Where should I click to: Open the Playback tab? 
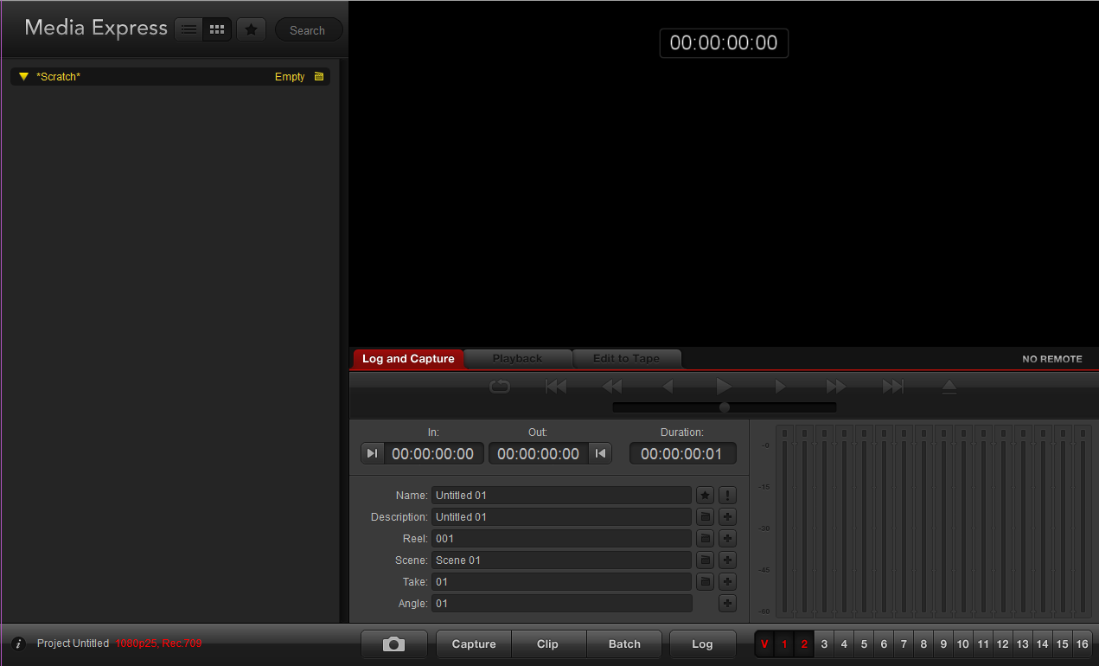(x=517, y=358)
